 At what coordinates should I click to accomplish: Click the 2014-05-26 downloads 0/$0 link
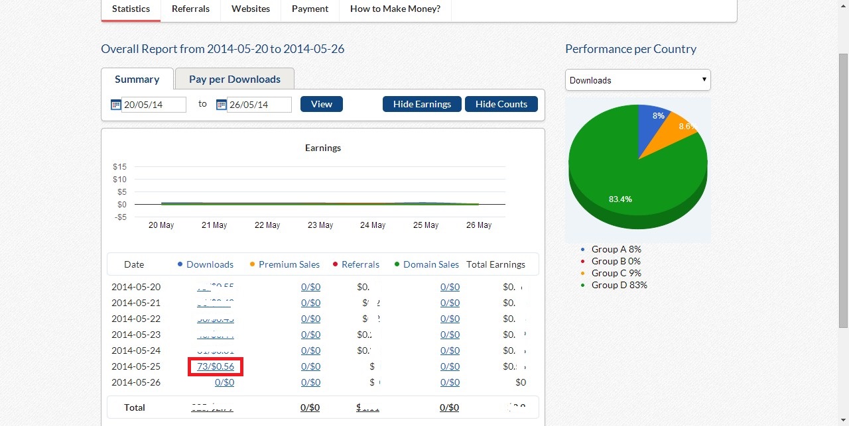(x=224, y=382)
